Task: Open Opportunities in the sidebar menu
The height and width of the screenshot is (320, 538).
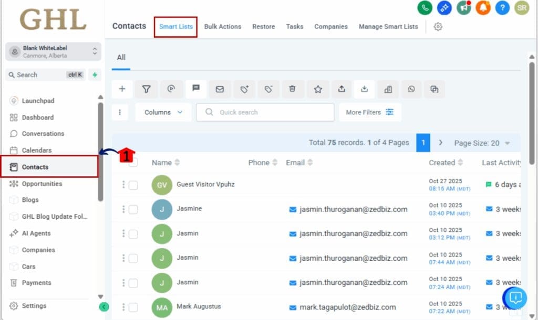Action: (x=42, y=184)
